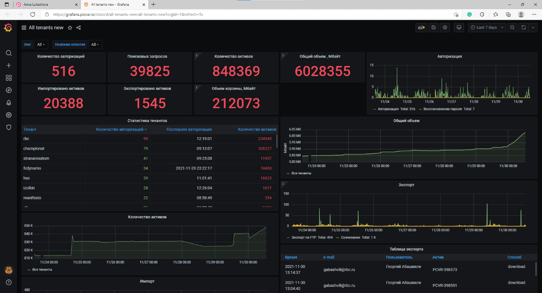Image resolution: width=542 pixels, height=293 pixels.
Task: Open Alerting bell icon in sidebar
Action: (x=9, y=103)
